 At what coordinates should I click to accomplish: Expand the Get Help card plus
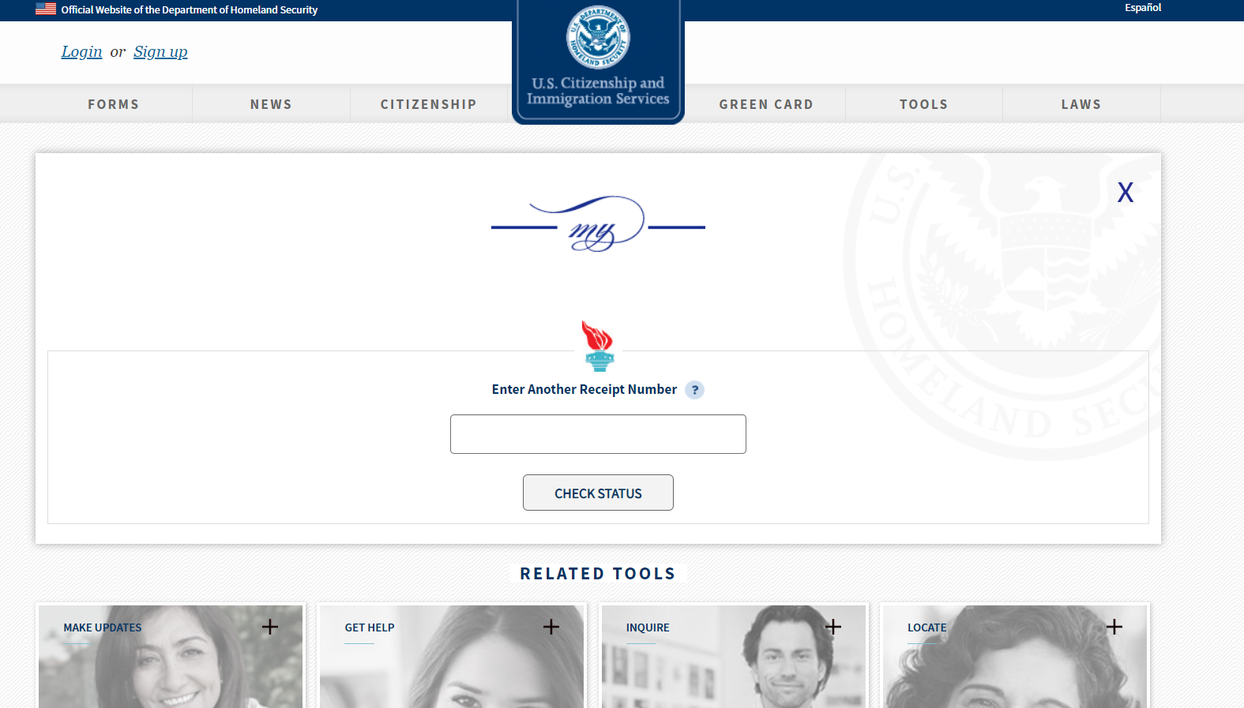pyautogui.click(x=551, y=627)
